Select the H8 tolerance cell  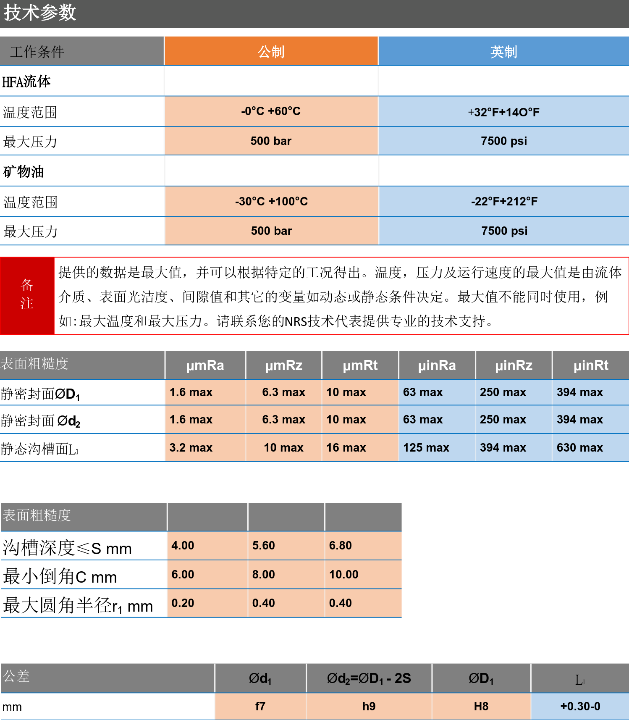point(481,707)
